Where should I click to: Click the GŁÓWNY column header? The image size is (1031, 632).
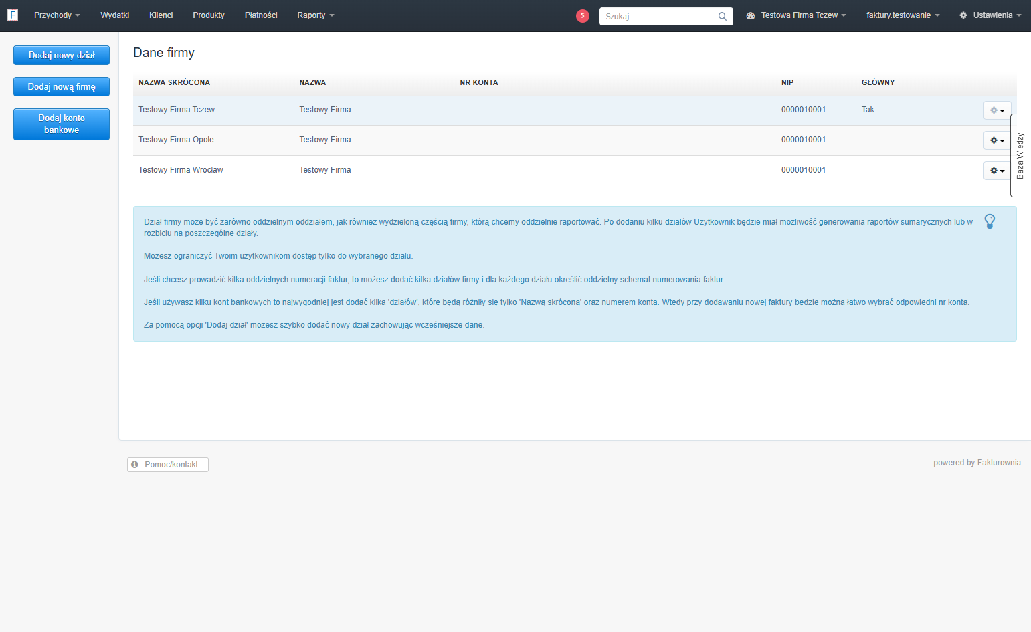(x=878, y=82)
